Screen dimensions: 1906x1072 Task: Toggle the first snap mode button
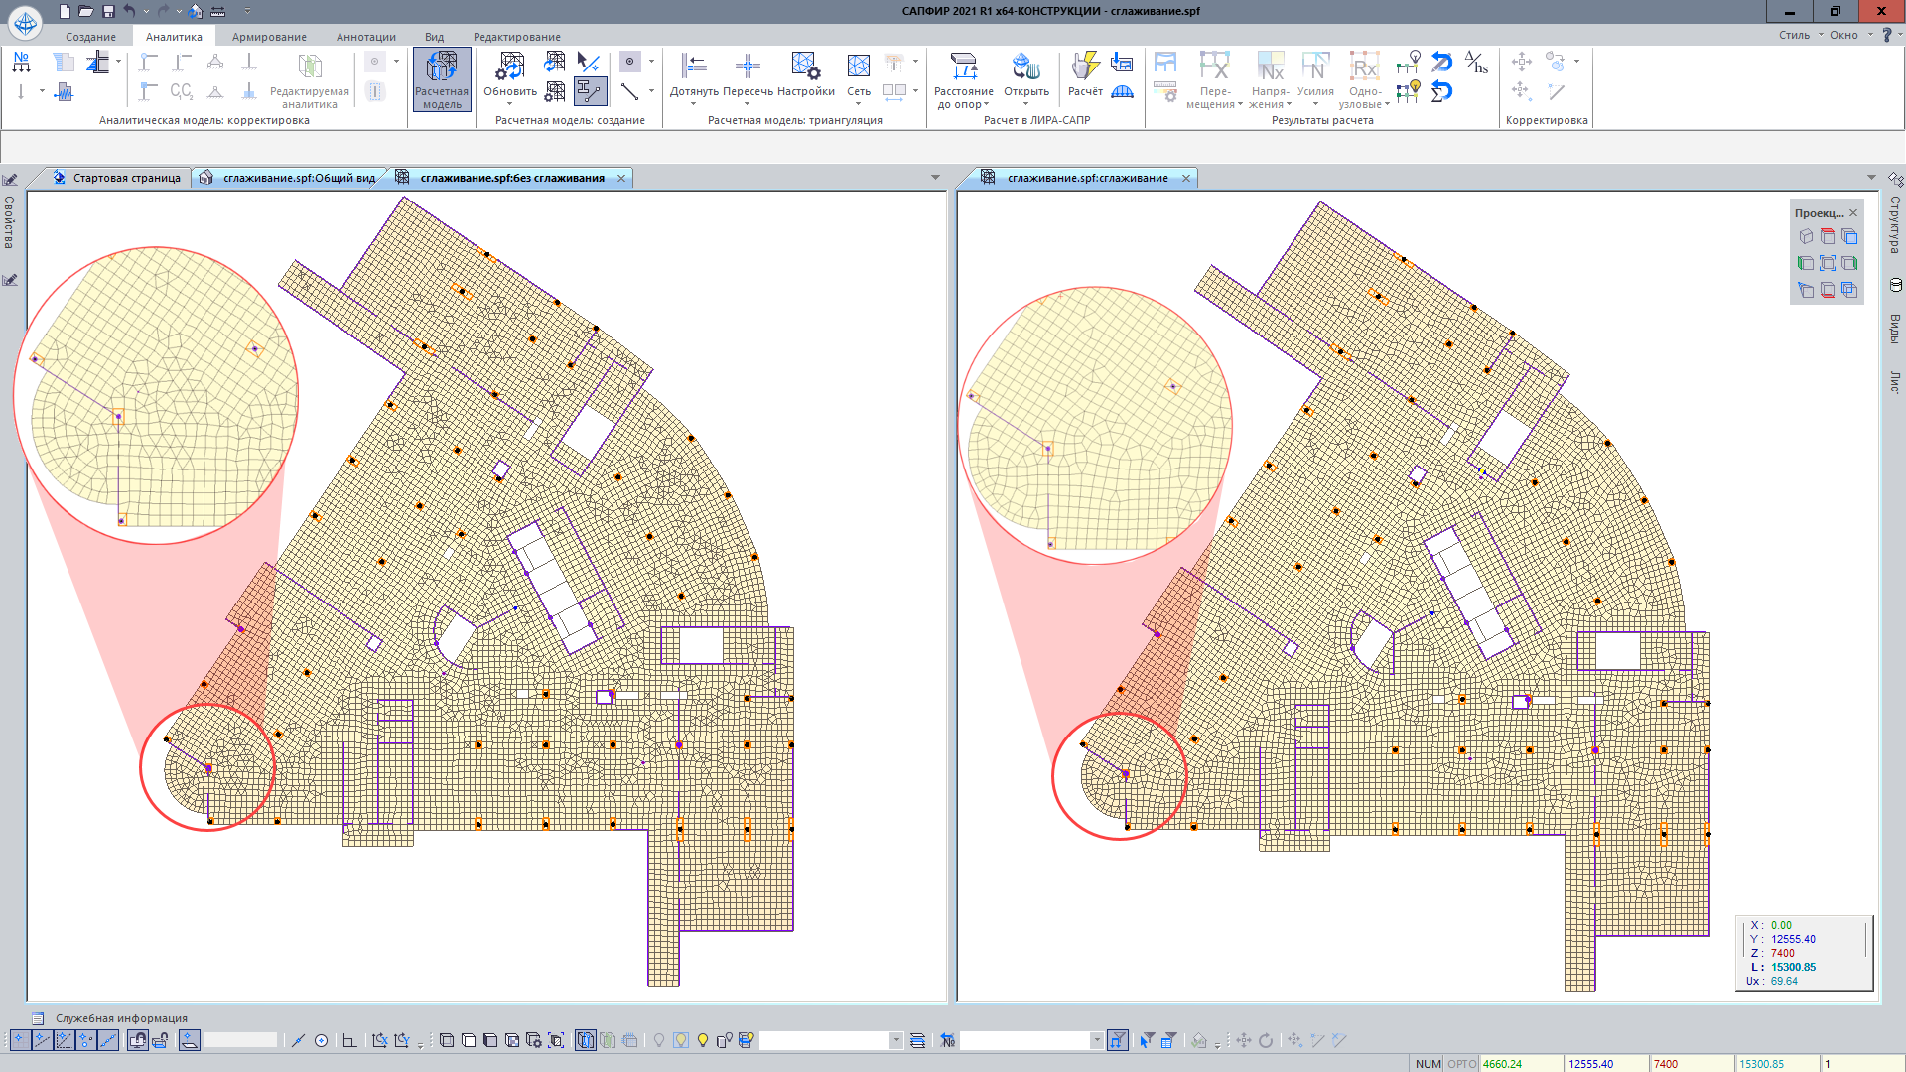pos(20,1040)
